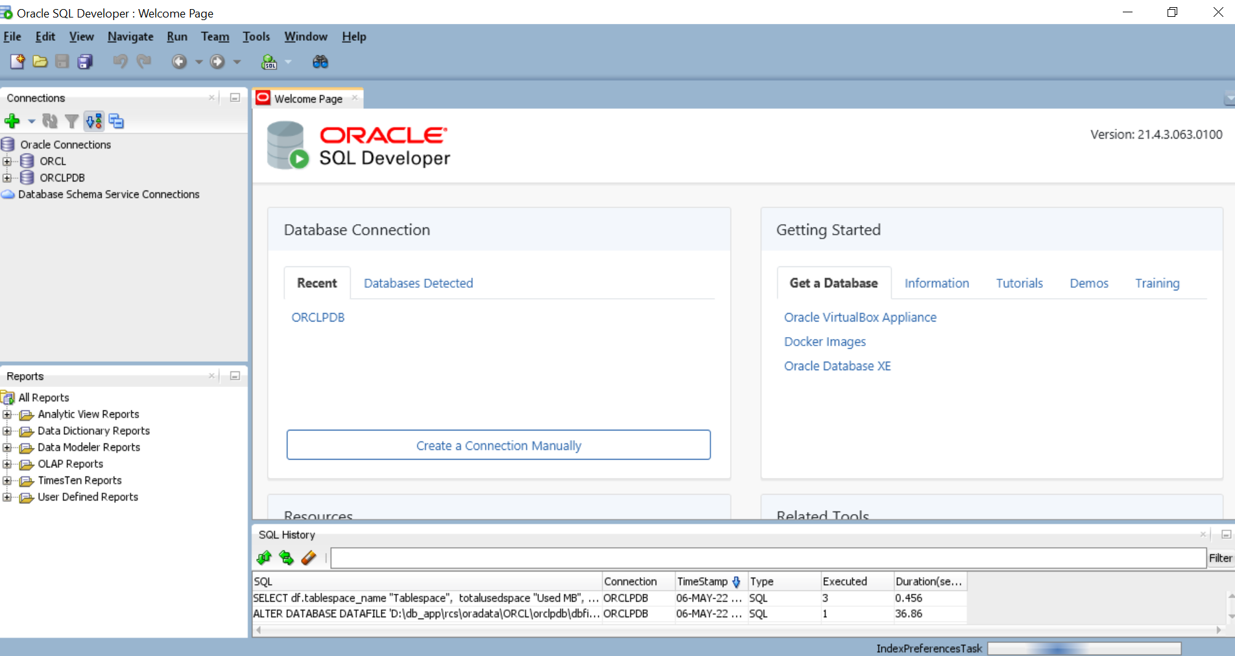Click the green plus New Connection icon

(12, 121)
